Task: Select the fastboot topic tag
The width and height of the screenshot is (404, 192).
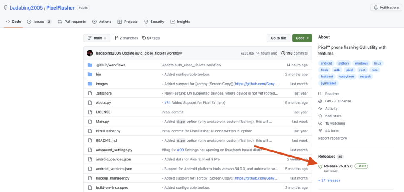Action: point(327,77)
